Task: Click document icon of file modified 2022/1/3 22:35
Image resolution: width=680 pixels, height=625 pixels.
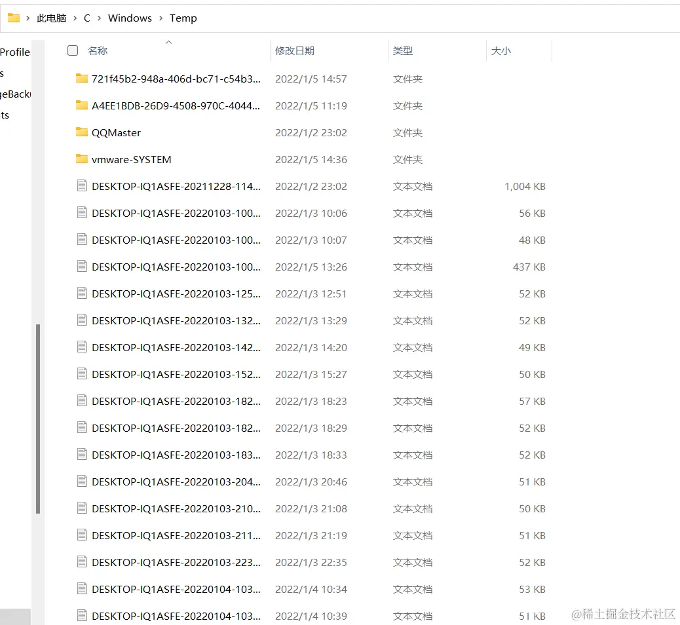Action: (x=81, y=562)
